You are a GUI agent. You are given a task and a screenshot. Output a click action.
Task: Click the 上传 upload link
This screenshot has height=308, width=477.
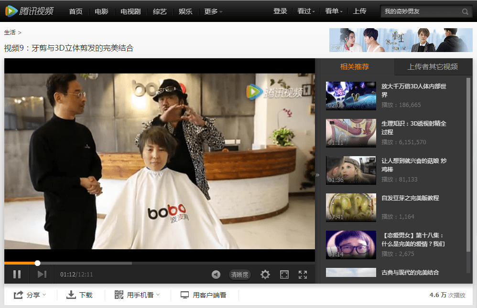(x=359, y=11)
